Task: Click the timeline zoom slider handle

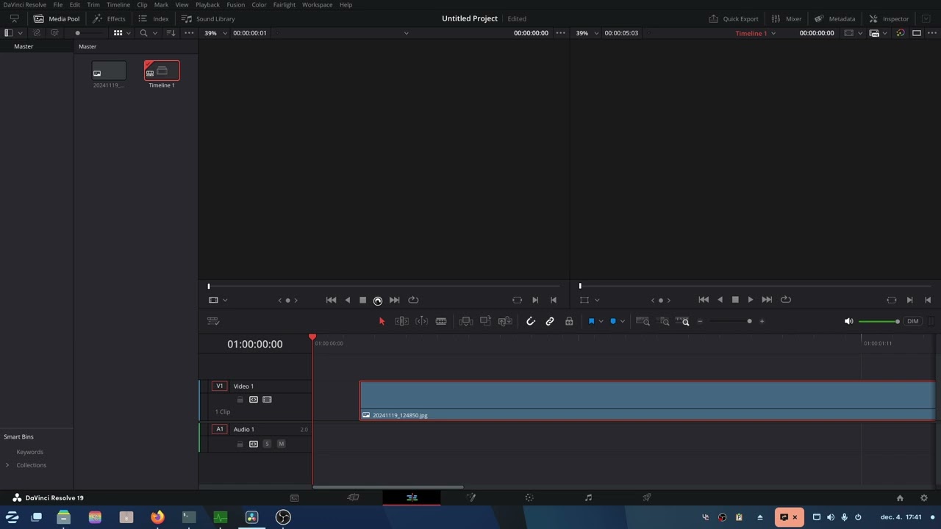Action: (x=749, y=321)
